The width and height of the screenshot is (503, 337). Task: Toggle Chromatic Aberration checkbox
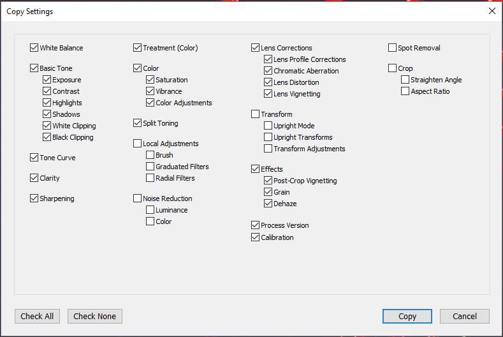268,71
